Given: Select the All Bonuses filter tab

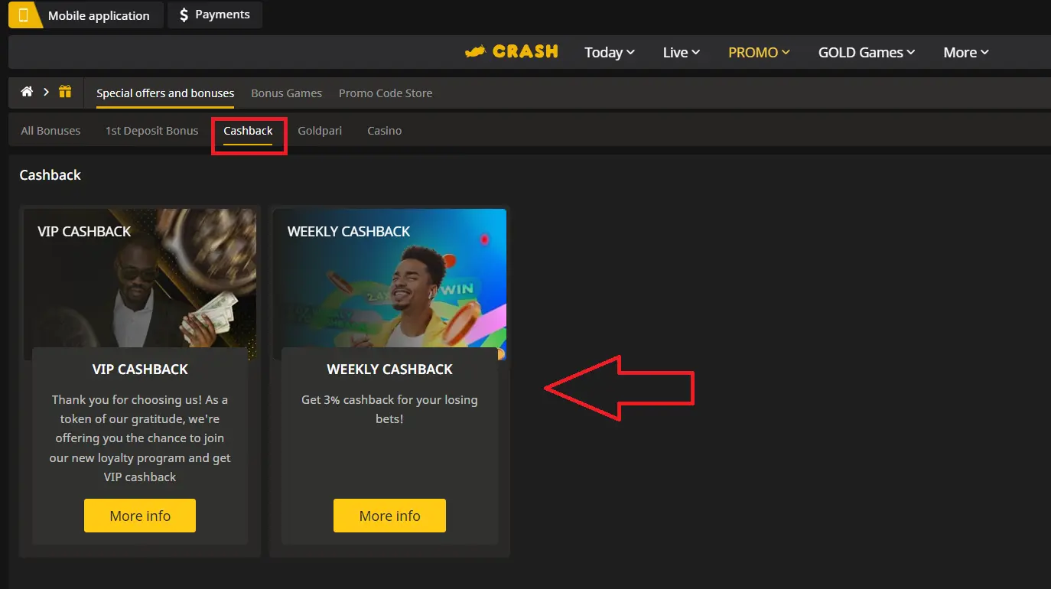Looking at the screenshot, I should click(x=50, y=130).
